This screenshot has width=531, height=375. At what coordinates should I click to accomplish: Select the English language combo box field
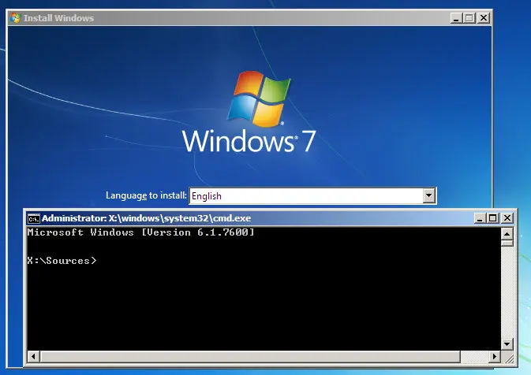click(305, 195)
